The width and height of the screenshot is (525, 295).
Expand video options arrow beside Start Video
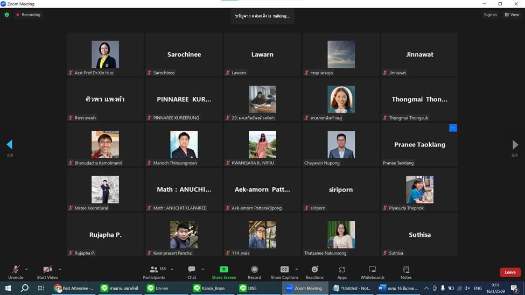coord(60,269)
